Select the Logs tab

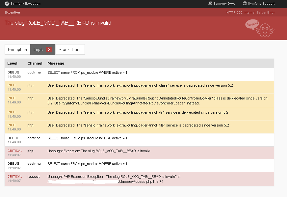tap(43, 49)
